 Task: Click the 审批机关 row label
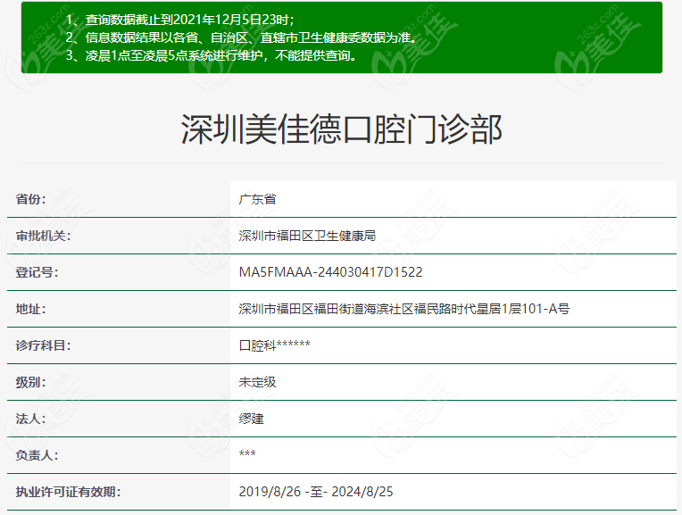pos(43,236)
